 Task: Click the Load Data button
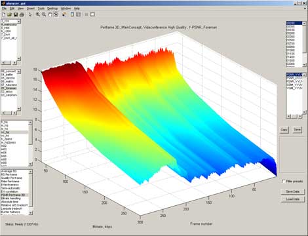(292, 199)
